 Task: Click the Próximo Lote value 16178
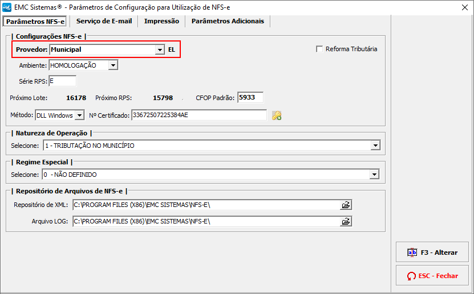pos(76,98)
